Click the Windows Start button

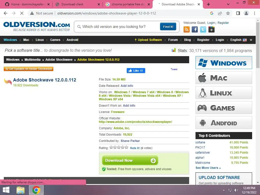tap(6, 190)
